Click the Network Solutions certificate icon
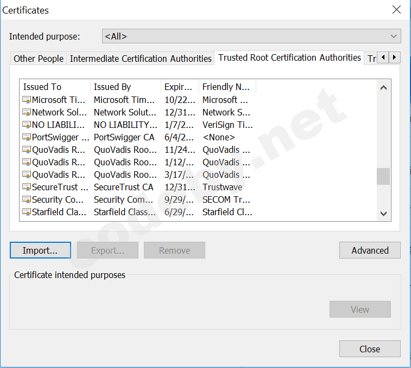 (26, 113)
